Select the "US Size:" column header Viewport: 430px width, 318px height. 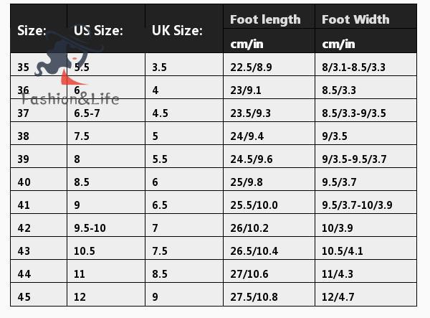[98, 31]
